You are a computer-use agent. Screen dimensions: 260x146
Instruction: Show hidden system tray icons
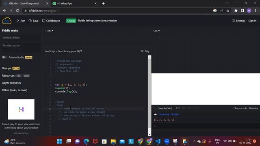[194, 141]
